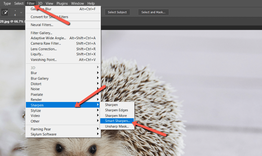
Task: Expand the Flaming Pear plugin submenu
Action: (x=41, y=129)
